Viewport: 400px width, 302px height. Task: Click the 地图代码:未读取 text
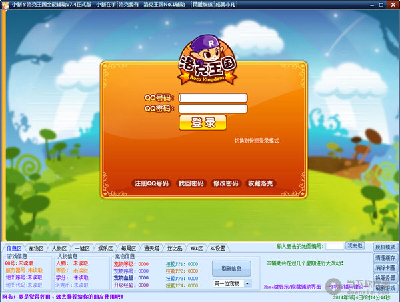(x=24, y=285)
